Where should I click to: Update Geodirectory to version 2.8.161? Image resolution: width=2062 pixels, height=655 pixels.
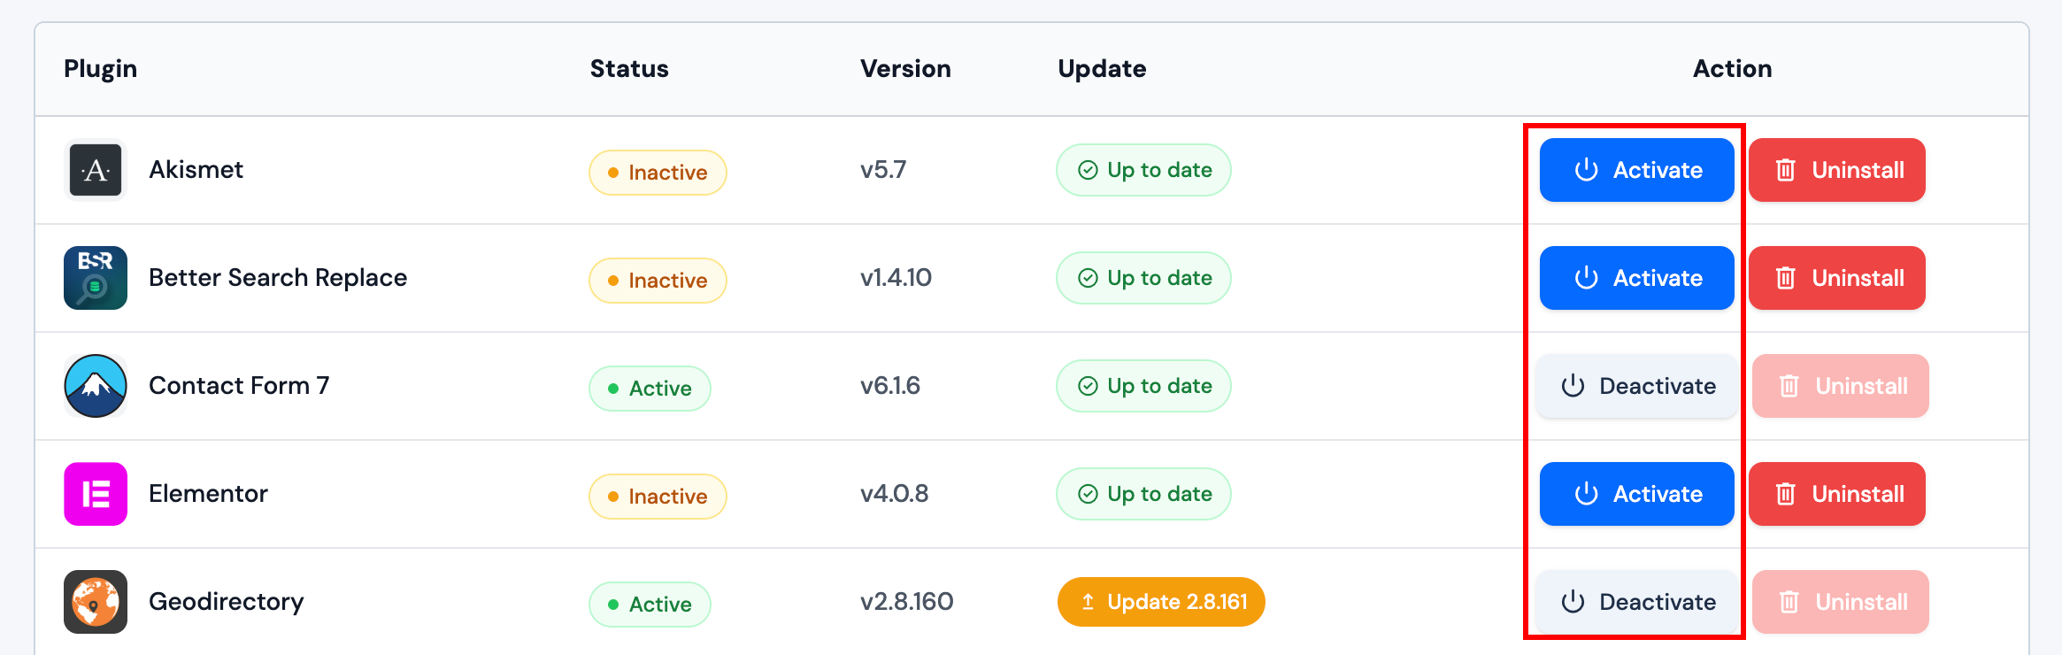pos(1161,602)
